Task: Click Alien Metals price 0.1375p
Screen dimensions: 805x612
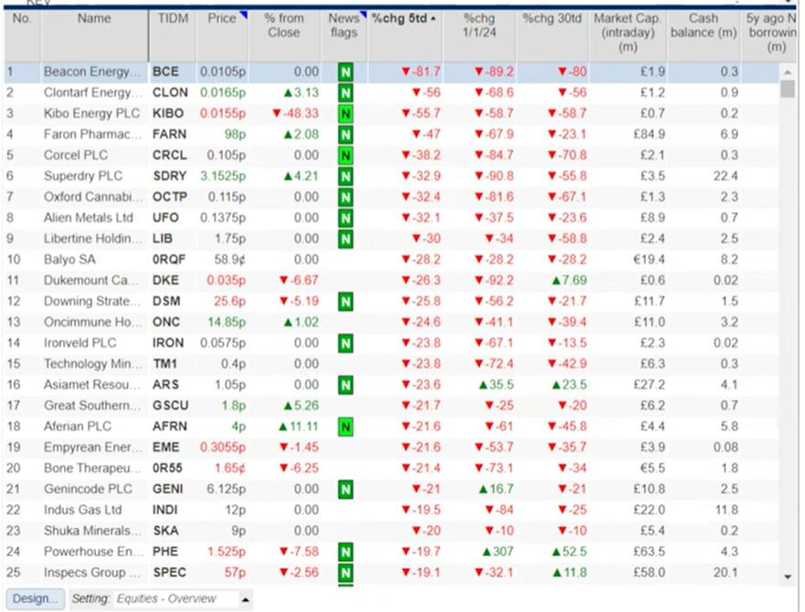Action: [x=223, y=218]
